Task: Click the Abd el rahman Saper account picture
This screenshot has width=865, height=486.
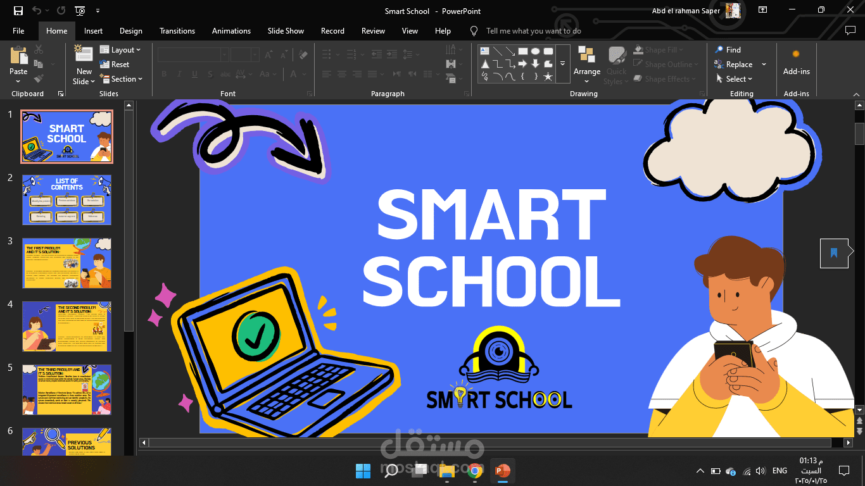Action: 733,10
